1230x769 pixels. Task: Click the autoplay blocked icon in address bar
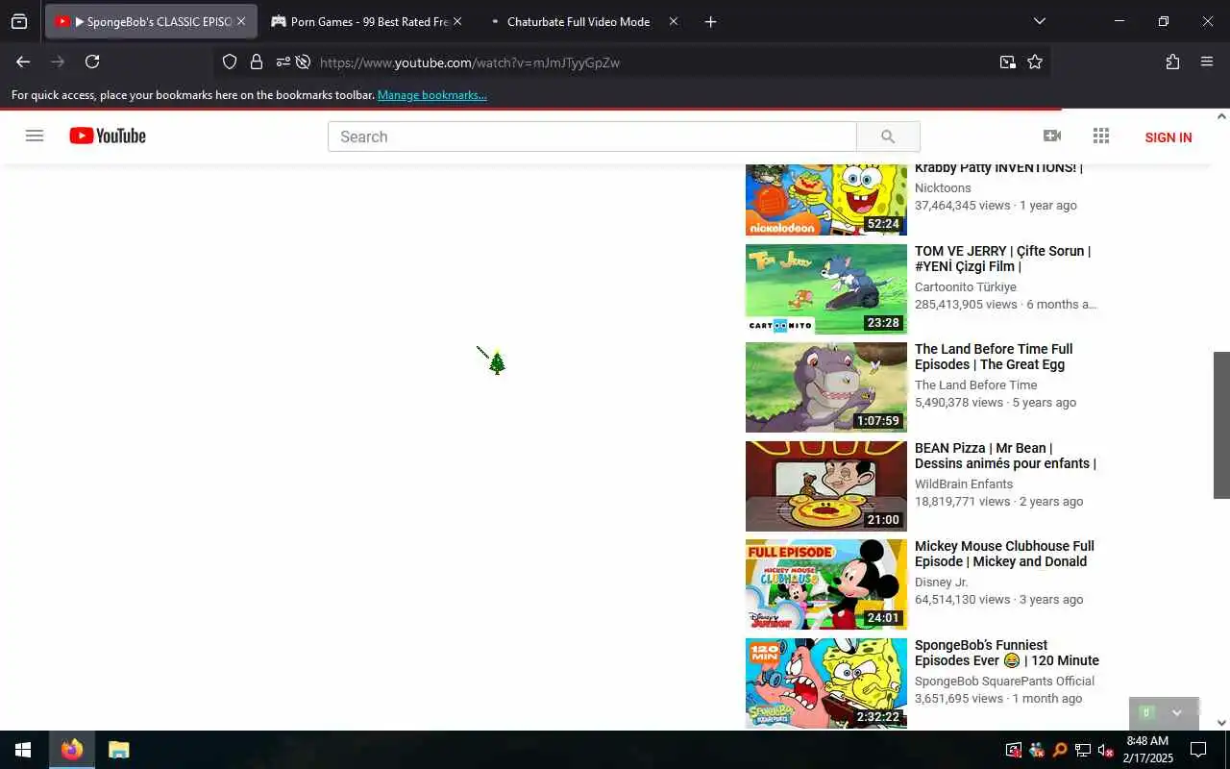click(x=303, y=62)
